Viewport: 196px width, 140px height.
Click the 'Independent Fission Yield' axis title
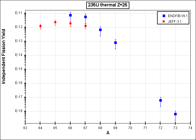point(3,57)
